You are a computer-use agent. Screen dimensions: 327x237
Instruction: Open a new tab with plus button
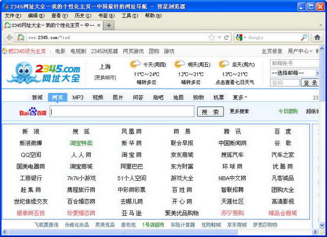(x=109, y=25)
